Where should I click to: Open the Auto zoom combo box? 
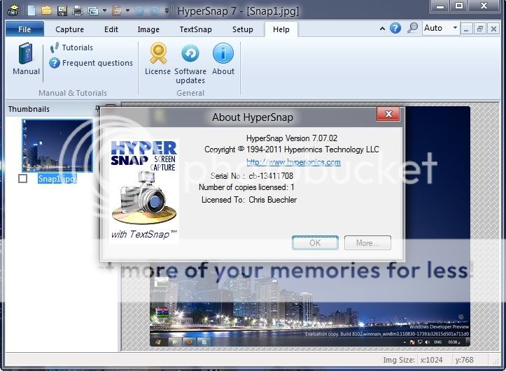click(x=441, y=28)
